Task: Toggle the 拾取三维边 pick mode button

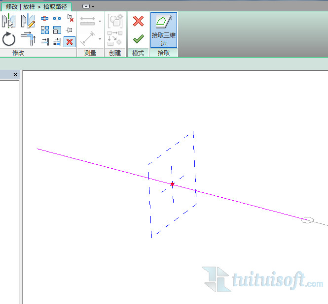Action: (x=164, y=30)
